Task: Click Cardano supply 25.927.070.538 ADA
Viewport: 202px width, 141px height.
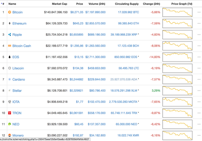Action: point(124,79)
